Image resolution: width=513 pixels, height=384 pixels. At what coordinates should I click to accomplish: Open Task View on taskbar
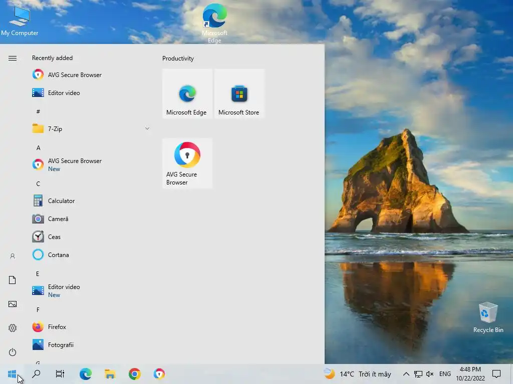point(60,374)
